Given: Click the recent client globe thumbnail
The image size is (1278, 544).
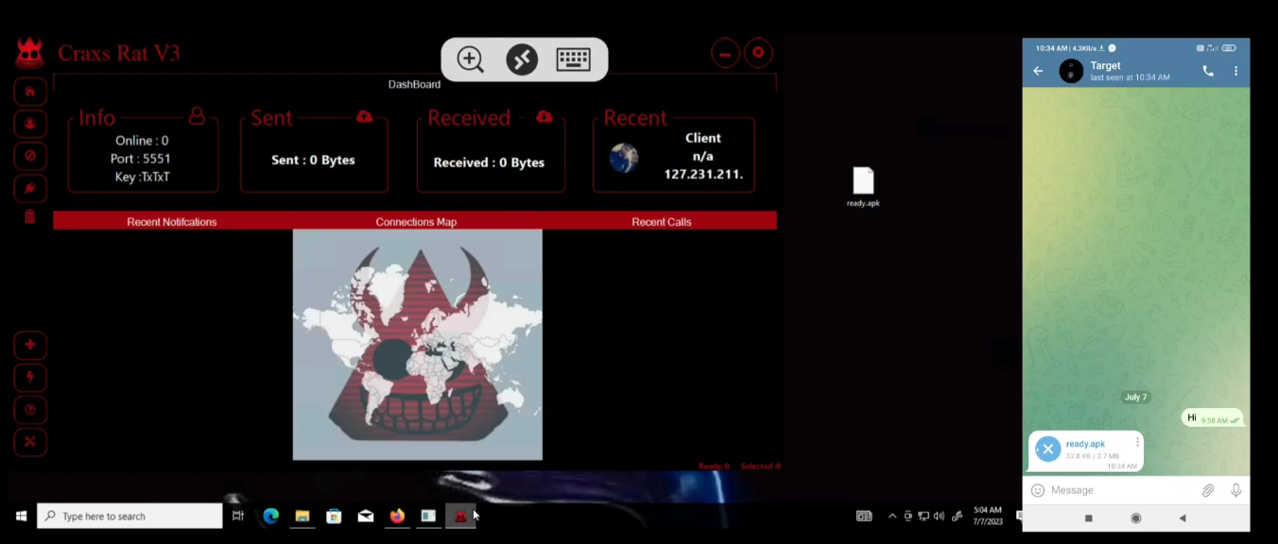Looking at the screenshot, I should click(624, 158).
